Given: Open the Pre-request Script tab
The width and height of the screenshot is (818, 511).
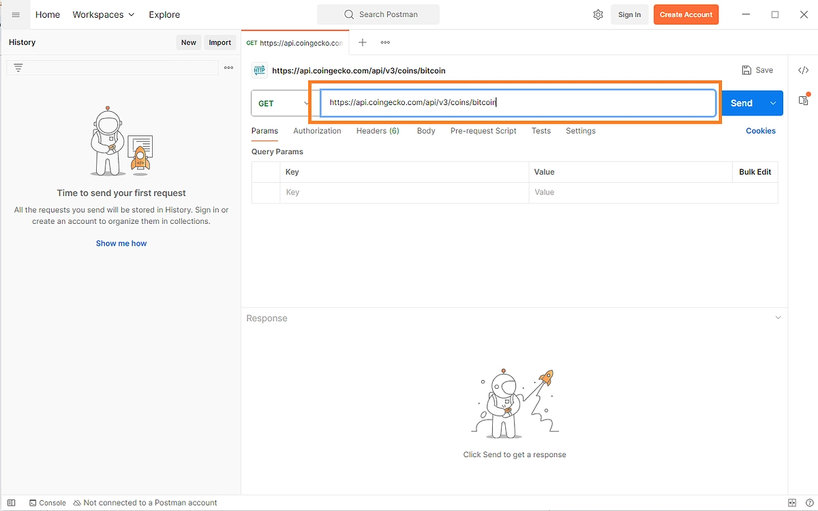Looking at the screenshot, I should pyautogui.click(x=483, y=131).
